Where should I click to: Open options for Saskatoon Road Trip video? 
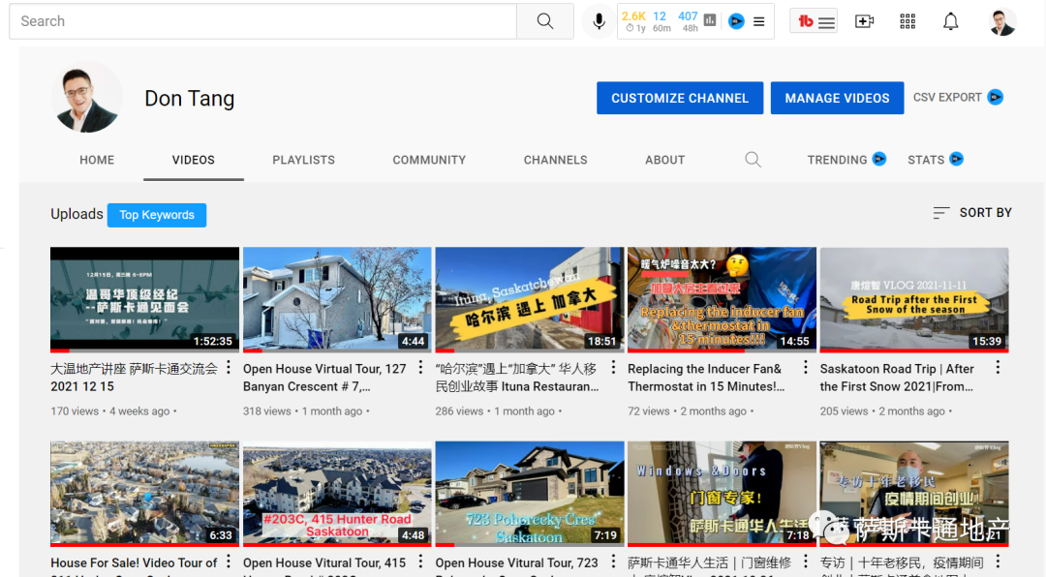[998, 368]
